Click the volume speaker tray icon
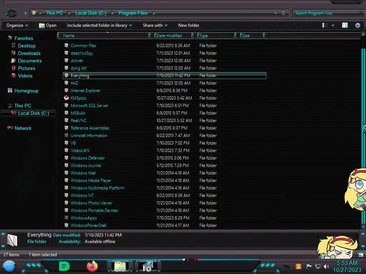366x274 pixels. (326, 266)
